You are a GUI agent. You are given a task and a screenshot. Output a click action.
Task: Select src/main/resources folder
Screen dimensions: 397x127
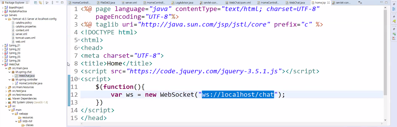(21, 87)
